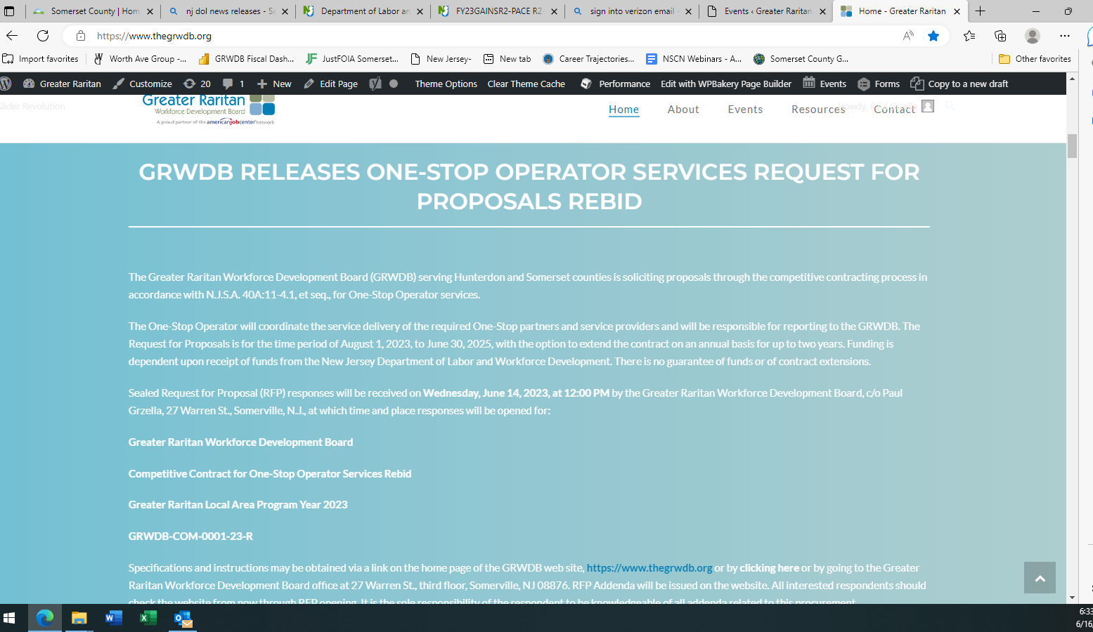Image resolution: width=1093 pixels, height=632 pixels.
Task: Follow the https://www.thegrwdb.org link in text
Action: [649, 568]
